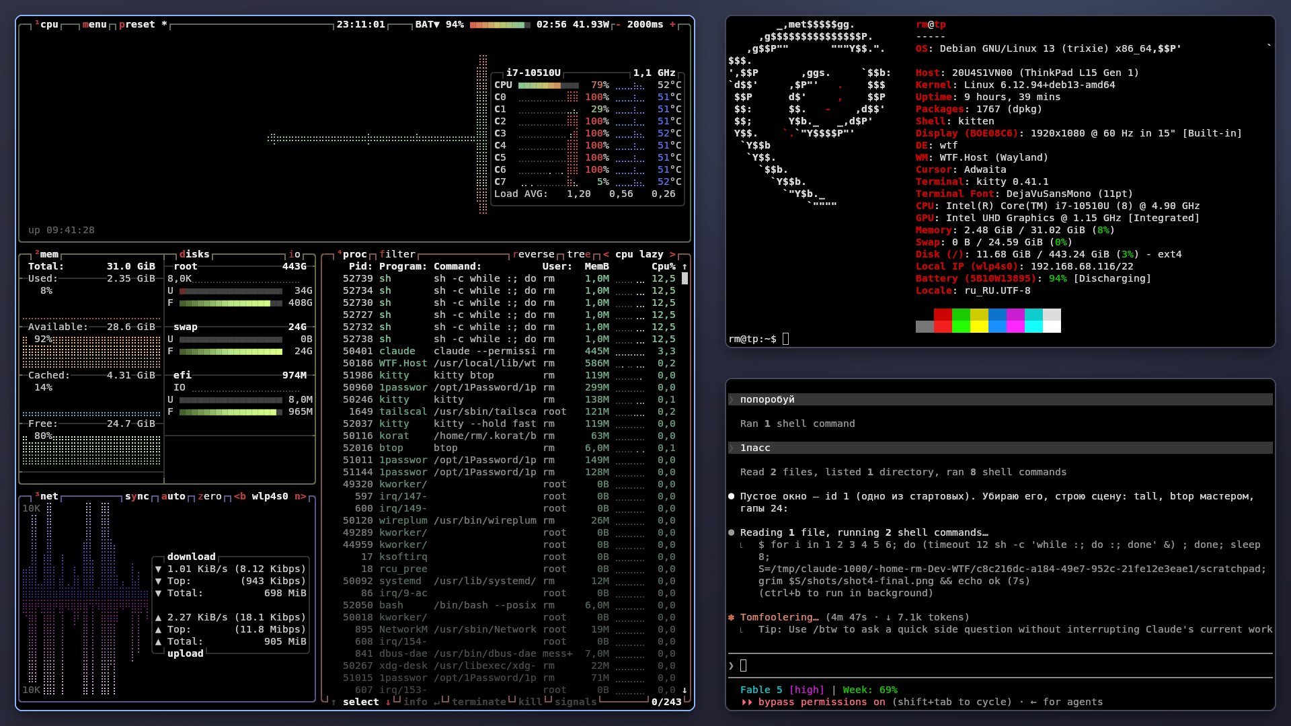Toggle tree view in proc list
This screenshot has height=726, width=1291.
[579, 255]
